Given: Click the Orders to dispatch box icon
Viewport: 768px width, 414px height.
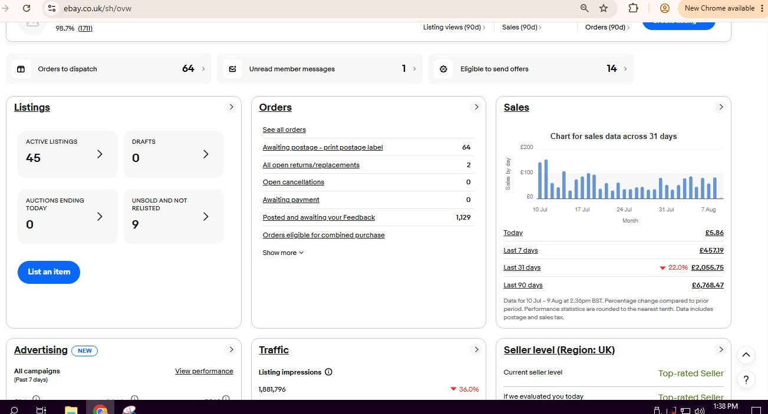Looking at the screenshot, I should [x=21, y=69].
